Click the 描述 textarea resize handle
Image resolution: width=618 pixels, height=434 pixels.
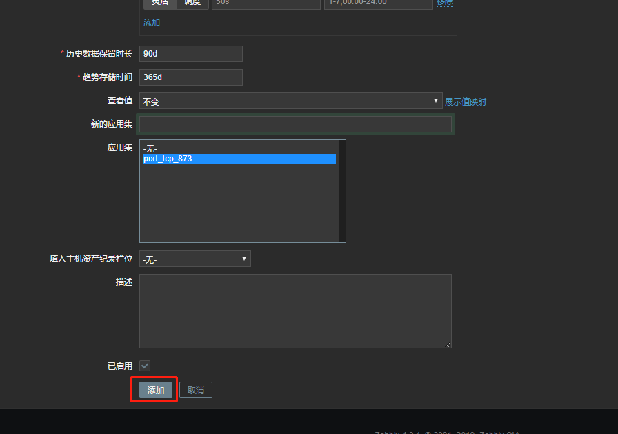(448, 345)
